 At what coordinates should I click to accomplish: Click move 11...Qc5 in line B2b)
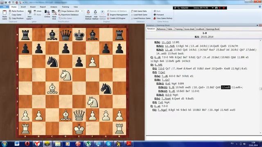coord(166,42)
